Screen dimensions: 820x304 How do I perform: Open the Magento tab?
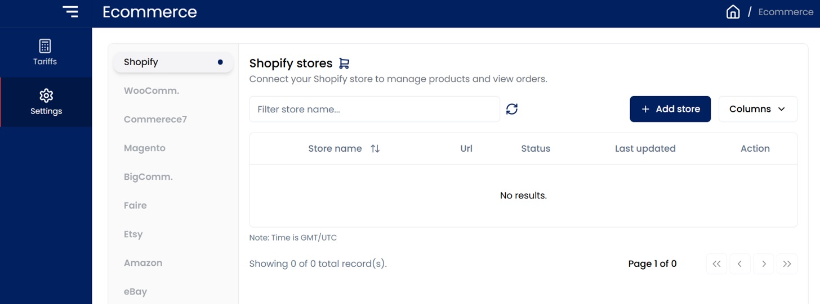(145, 148)
